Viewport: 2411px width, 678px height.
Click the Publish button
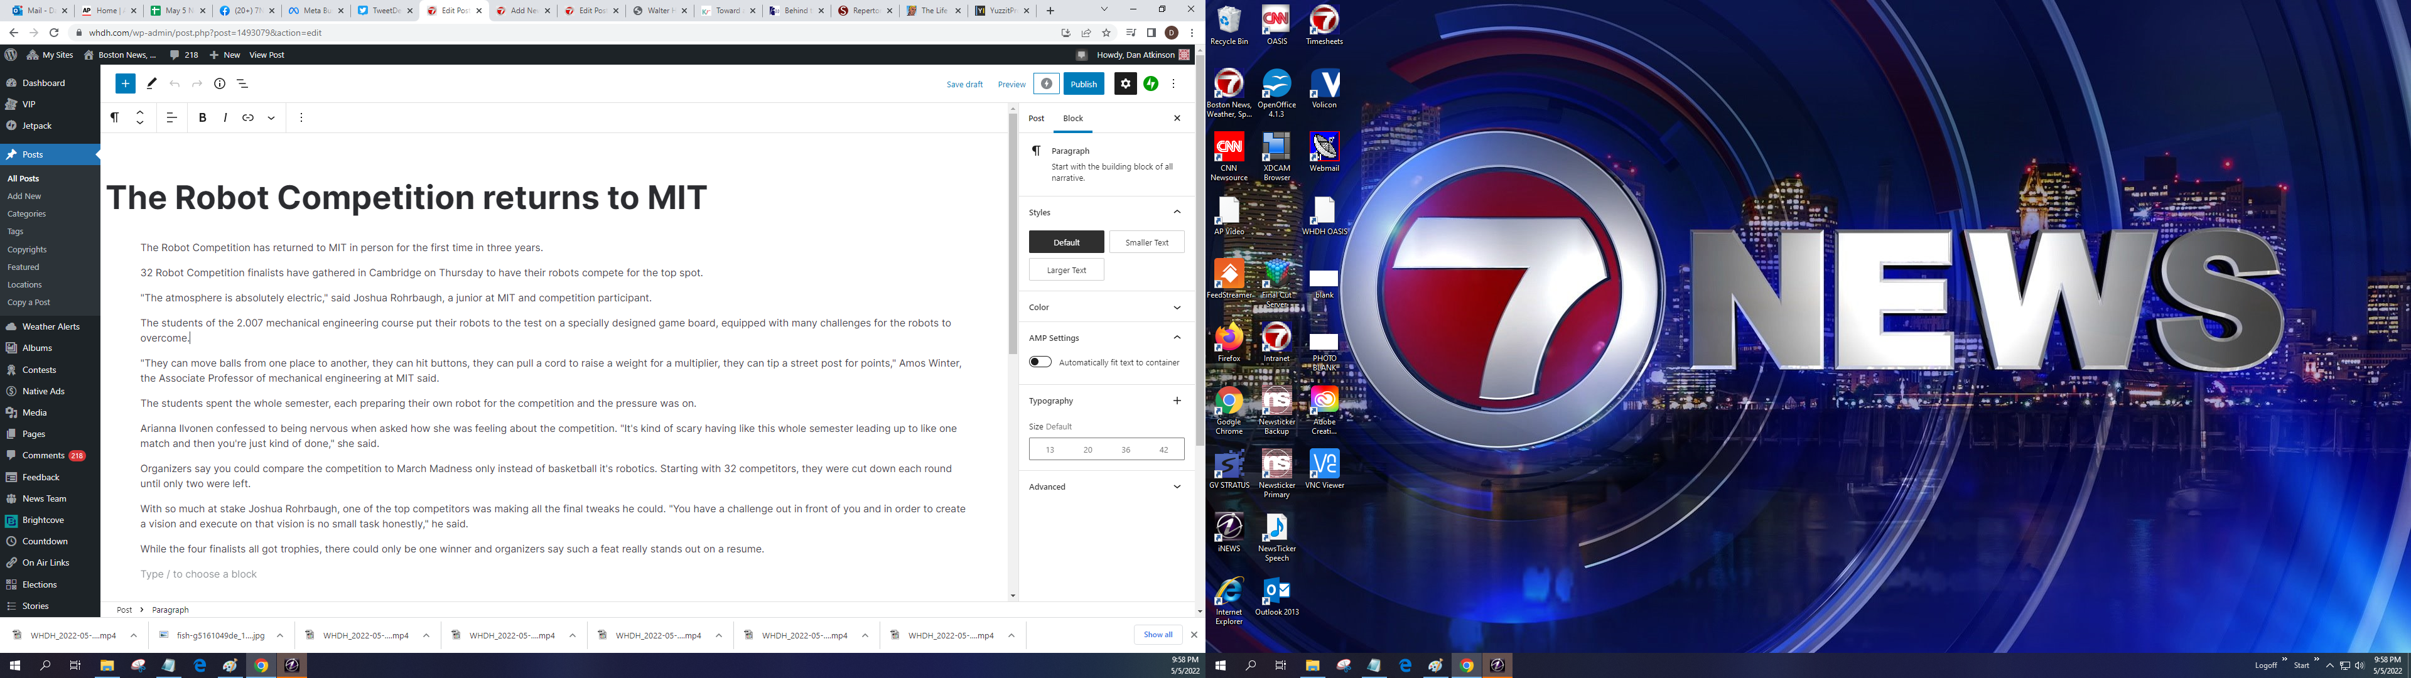[1084, 83]
